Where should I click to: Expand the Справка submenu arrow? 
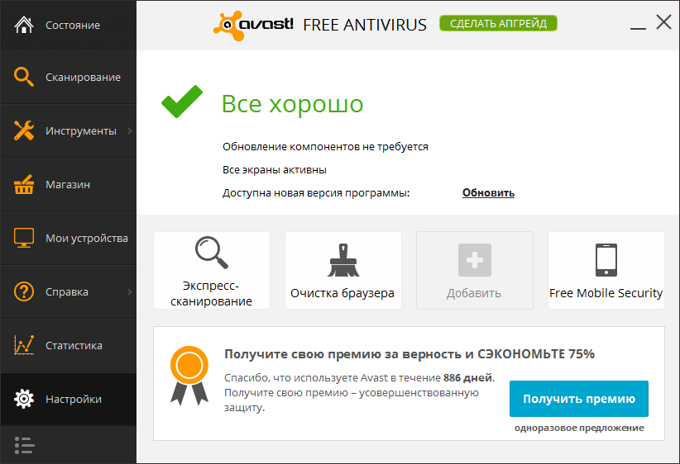click(x=130, y=291)
